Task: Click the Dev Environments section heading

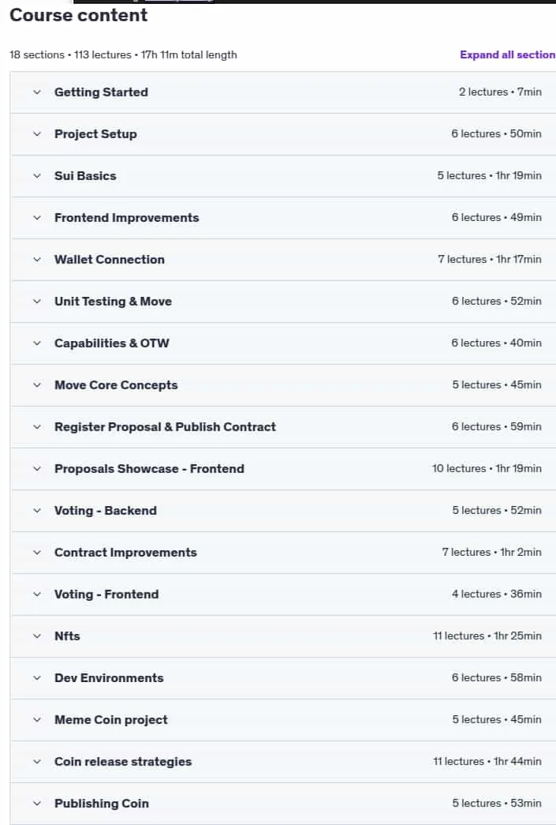Action: pos(110,677)
